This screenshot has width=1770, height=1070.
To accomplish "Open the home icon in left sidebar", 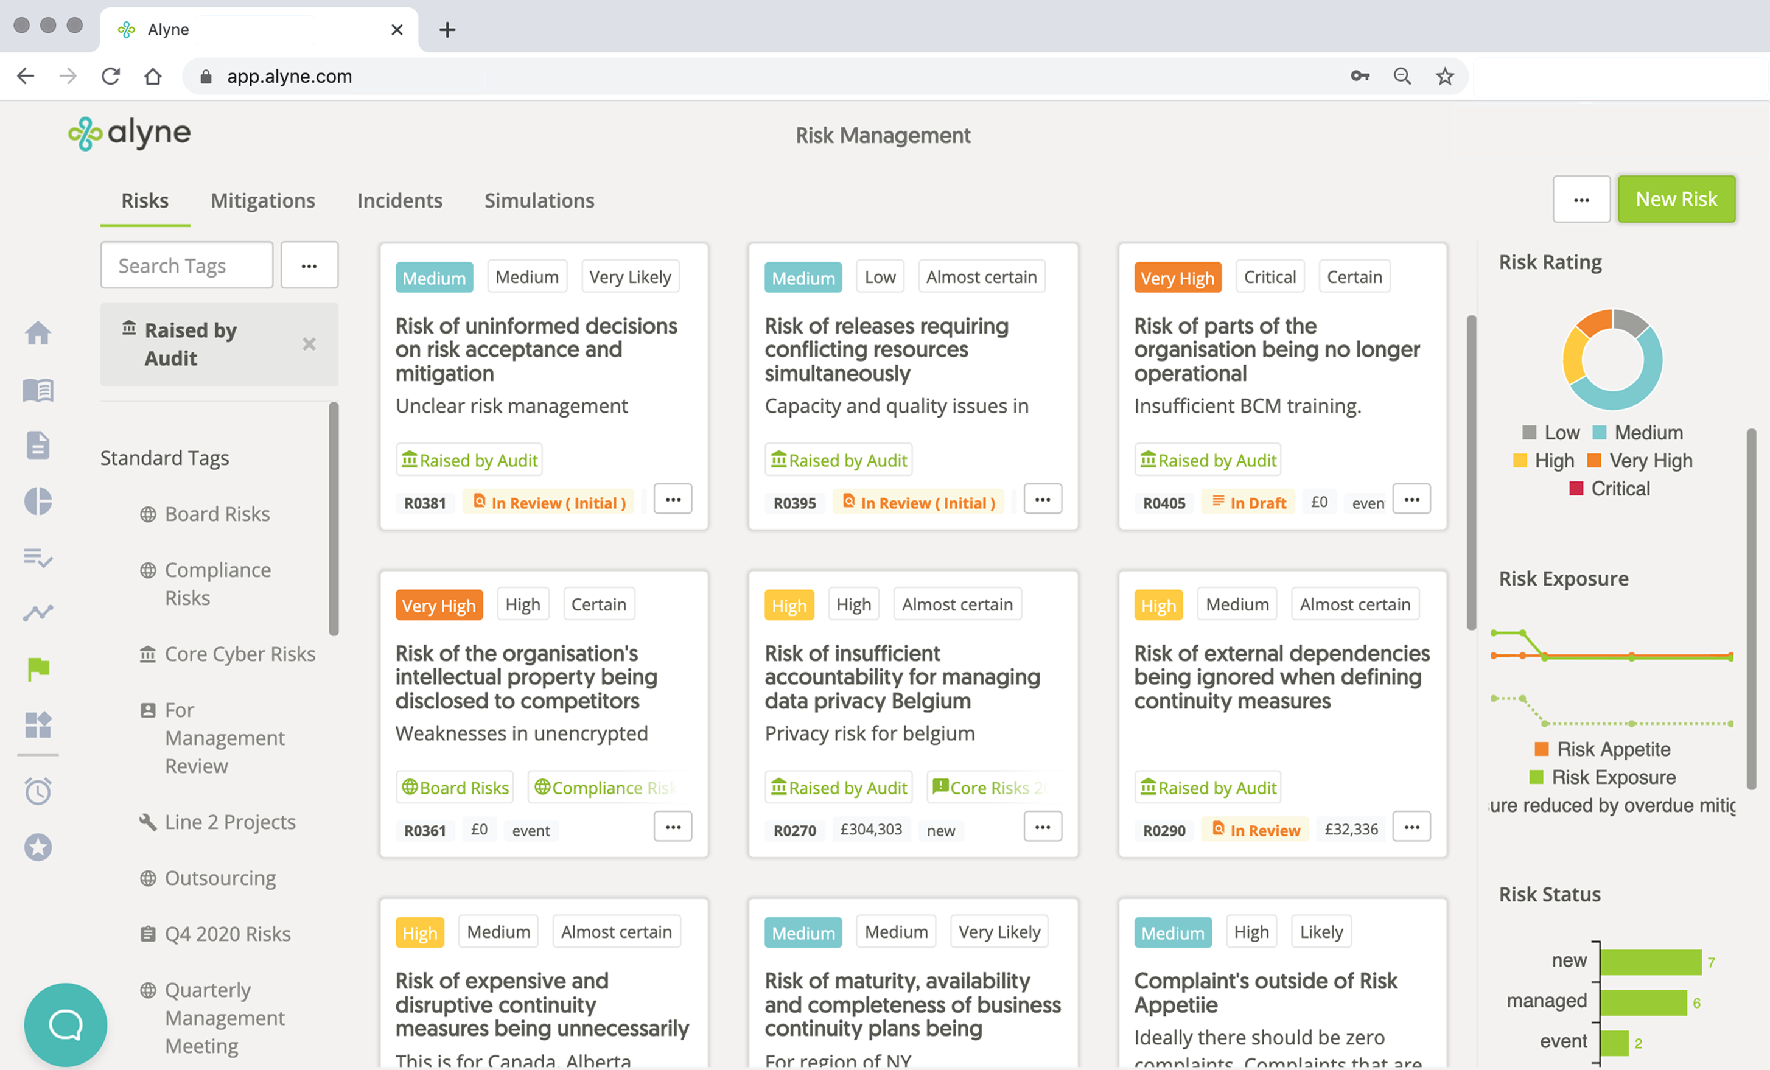I will click(x=38, y=333).
